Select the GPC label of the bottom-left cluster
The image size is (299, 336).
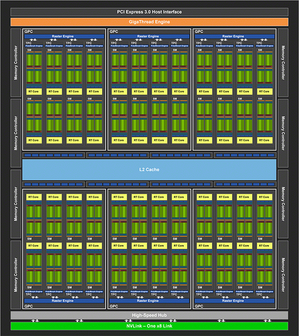(29, 306)
